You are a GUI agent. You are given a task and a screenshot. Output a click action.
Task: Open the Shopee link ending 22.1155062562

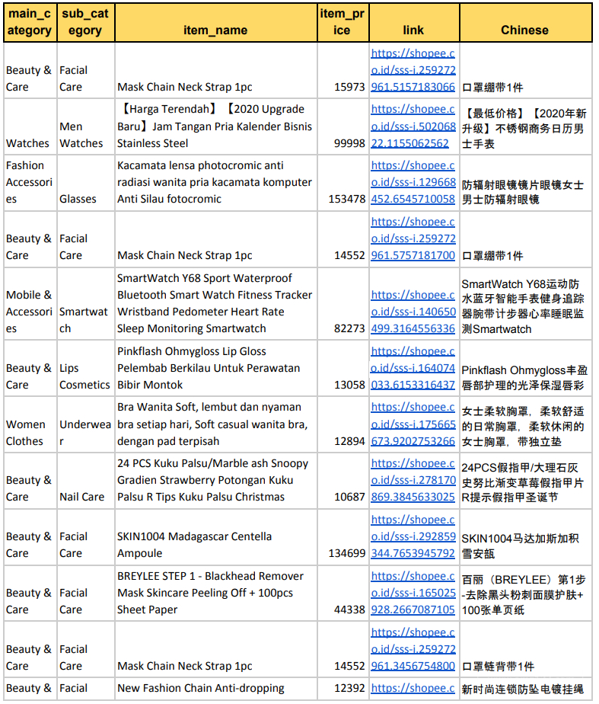coord(413,126)
